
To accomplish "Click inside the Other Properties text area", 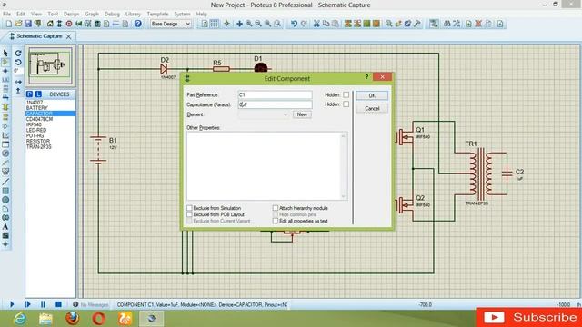I will (x=266, y=165).
